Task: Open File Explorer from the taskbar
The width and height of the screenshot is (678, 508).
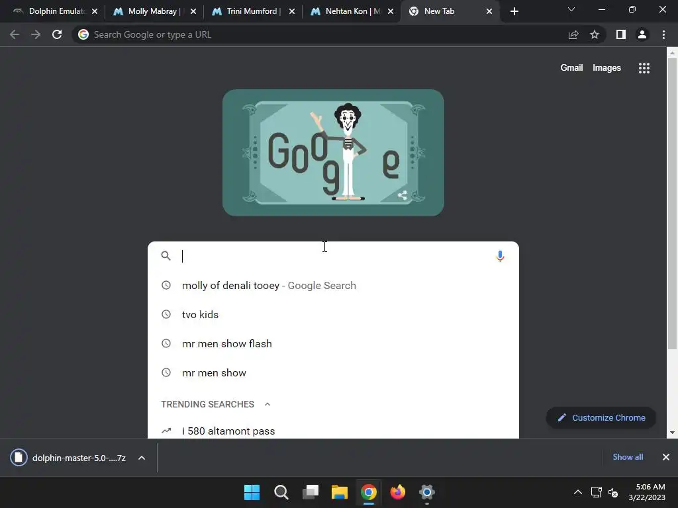Action: click(x=340, y=492)
